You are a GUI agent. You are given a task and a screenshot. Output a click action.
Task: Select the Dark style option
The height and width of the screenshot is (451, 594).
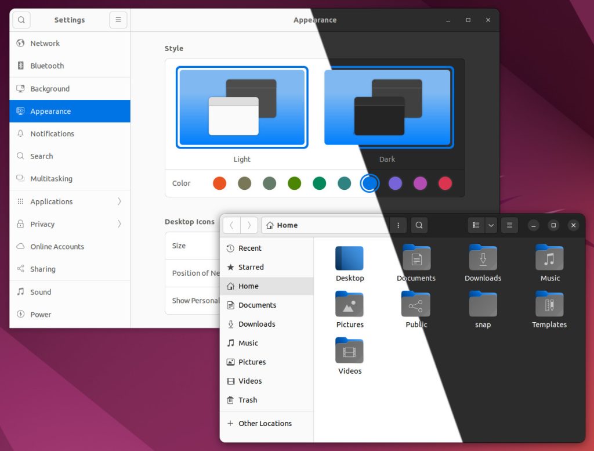387,107
